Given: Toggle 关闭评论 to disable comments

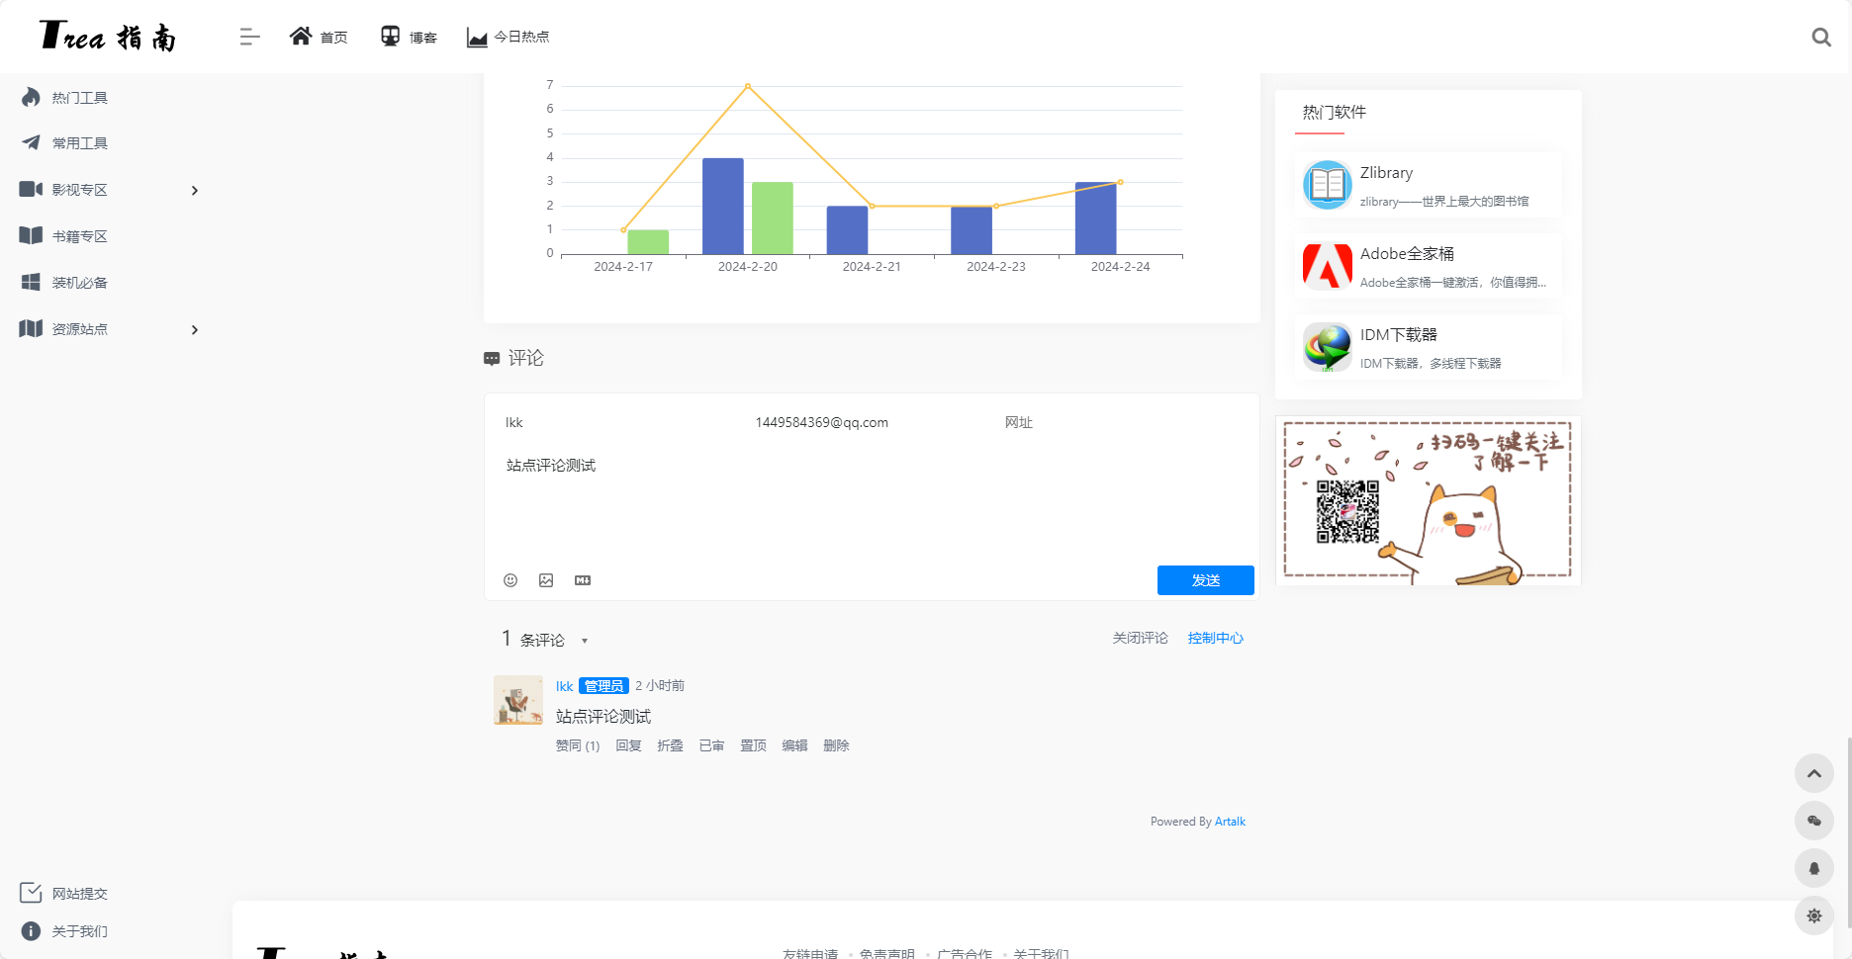Looking at the screenshot, I should pos(1139,638).
